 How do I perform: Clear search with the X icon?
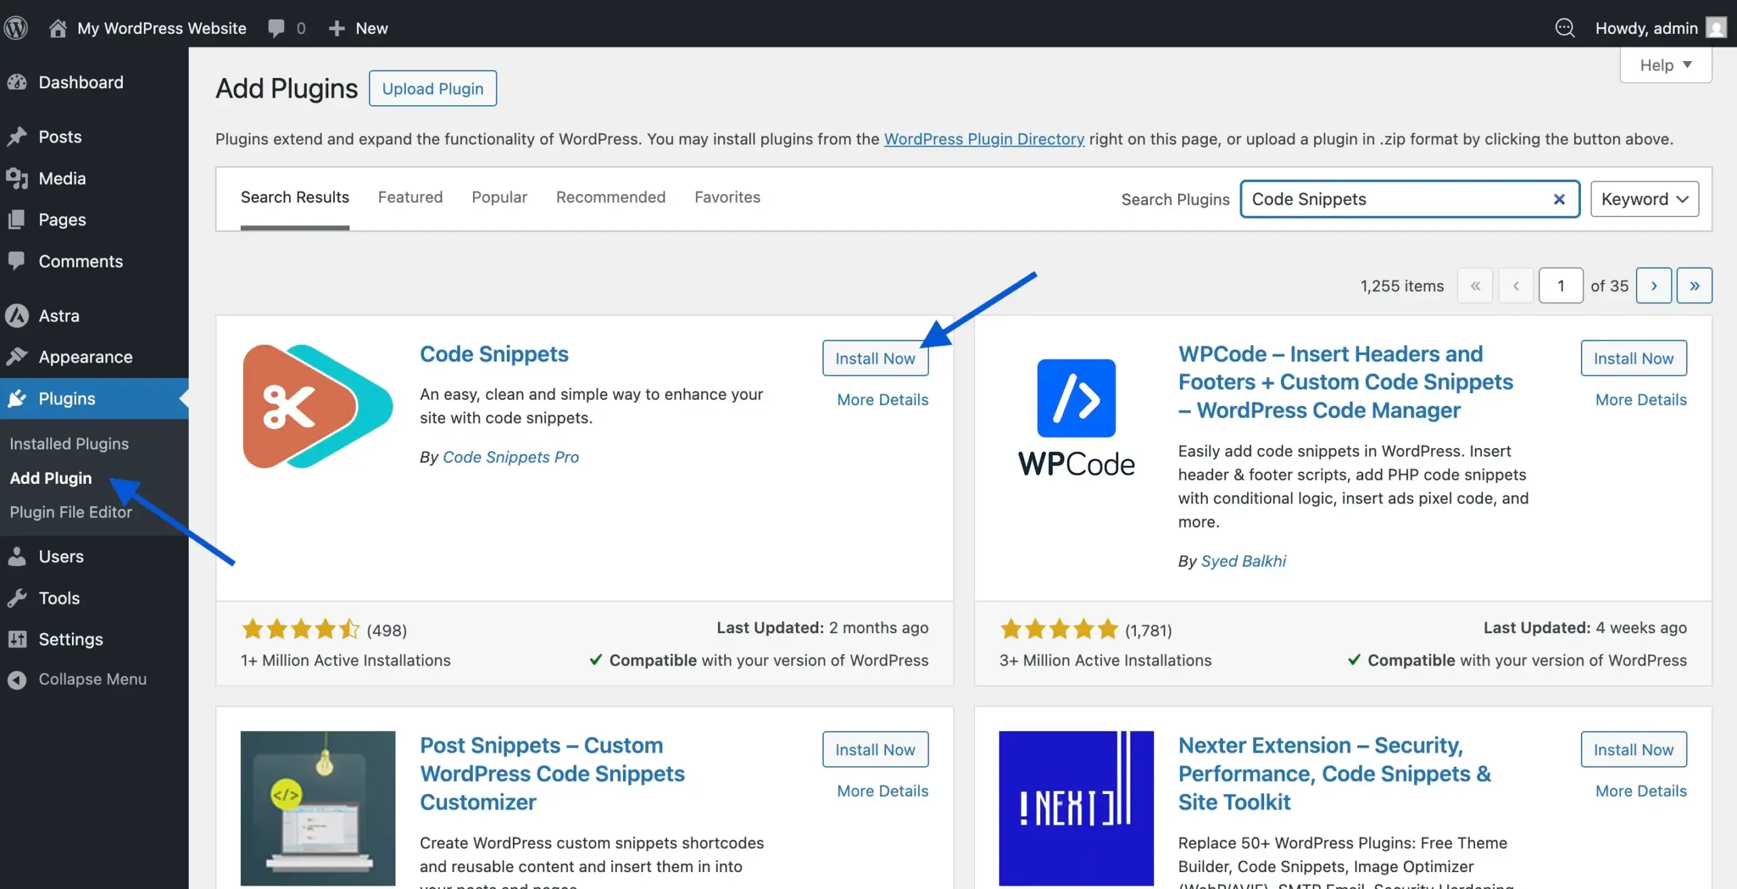[1559, 199]
